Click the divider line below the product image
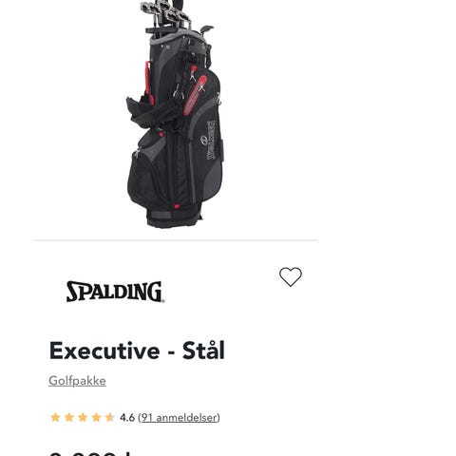Screen dimensions: 456x456 (176, 240)
